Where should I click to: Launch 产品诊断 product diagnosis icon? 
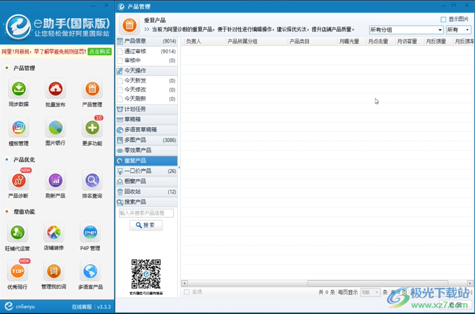(19, 180)
